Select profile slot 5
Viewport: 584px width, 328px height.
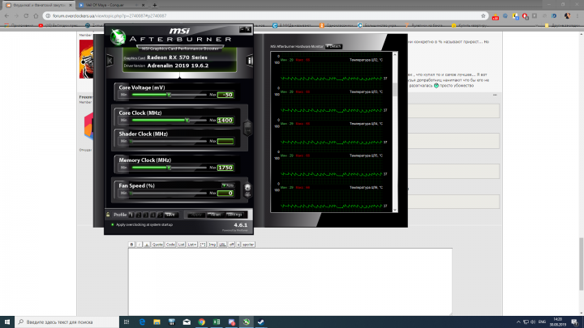coord(160,215)
